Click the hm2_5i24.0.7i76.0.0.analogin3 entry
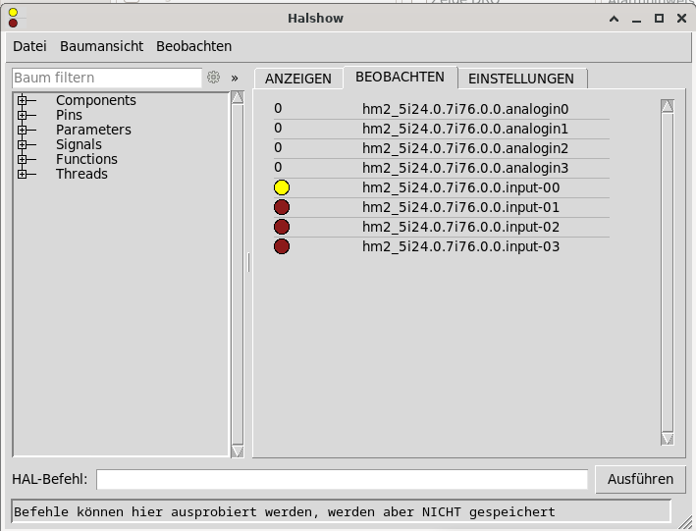Viewport: 696px width, 531px height. click(x=465, y=168)
